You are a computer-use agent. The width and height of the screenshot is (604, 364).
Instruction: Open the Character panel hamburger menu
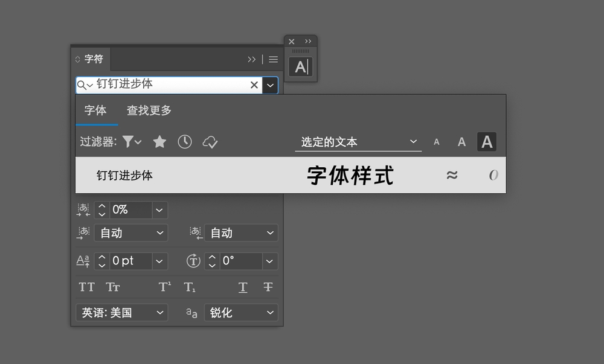pyautogui.click(x=273, y=59)
